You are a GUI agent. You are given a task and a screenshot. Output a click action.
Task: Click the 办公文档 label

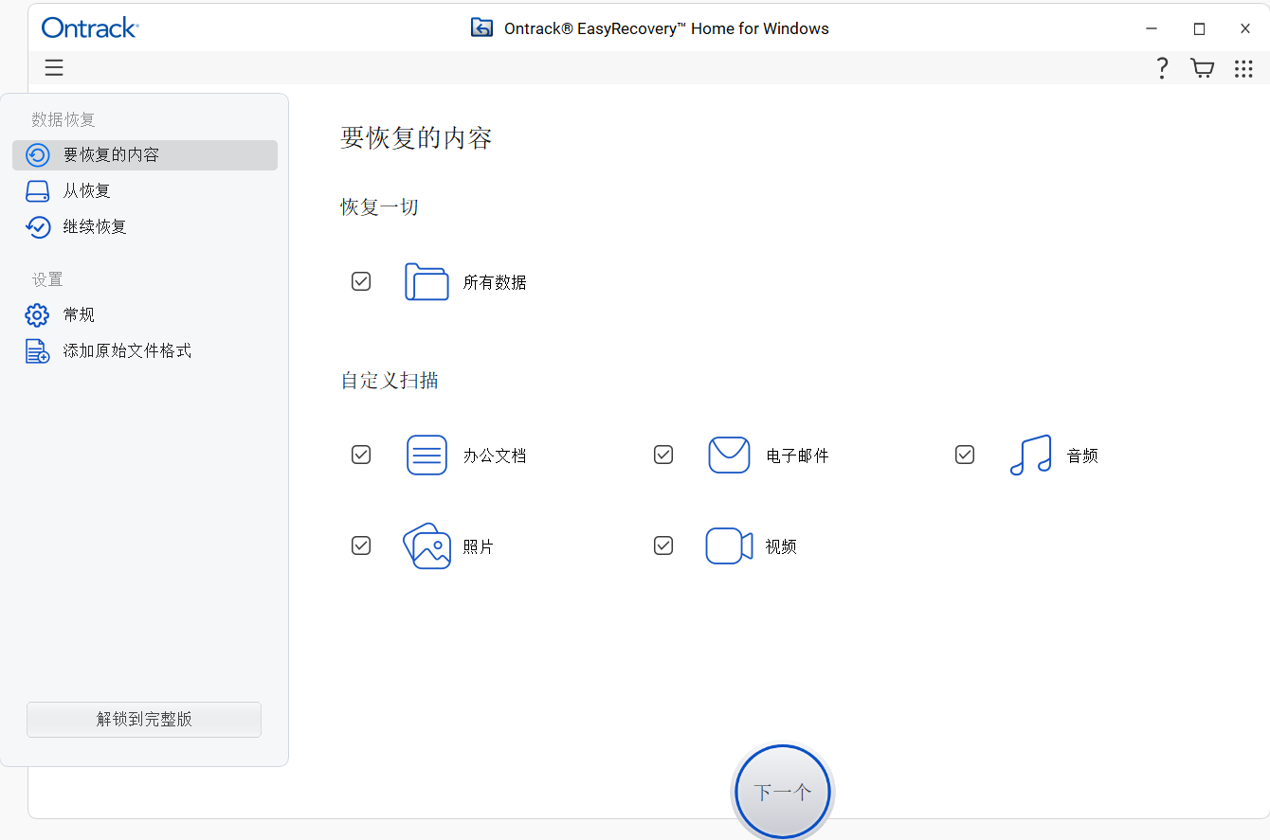tap(495, 456)
